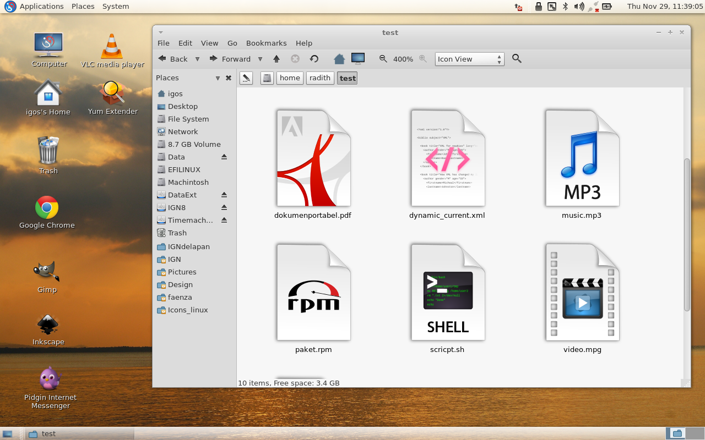Open the Forward history dropdown arrow
Image resolution: width=705 pixels, height=440 pixels.
(x=260, y=59)
